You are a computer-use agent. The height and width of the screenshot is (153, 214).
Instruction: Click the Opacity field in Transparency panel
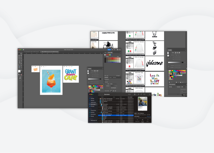tap(183, 87)
